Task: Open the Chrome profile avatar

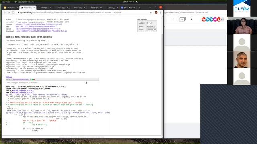Action: coord(156,12)
